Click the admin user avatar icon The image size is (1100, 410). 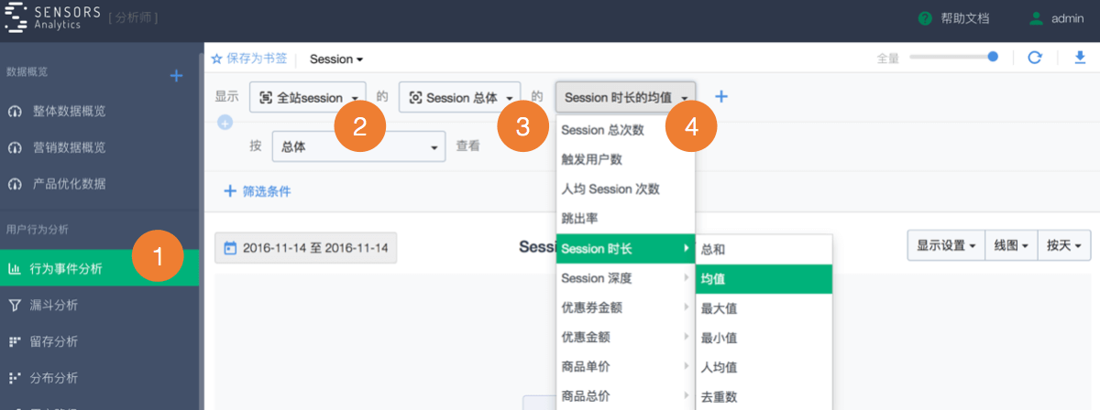click(x=1036, y=18)
